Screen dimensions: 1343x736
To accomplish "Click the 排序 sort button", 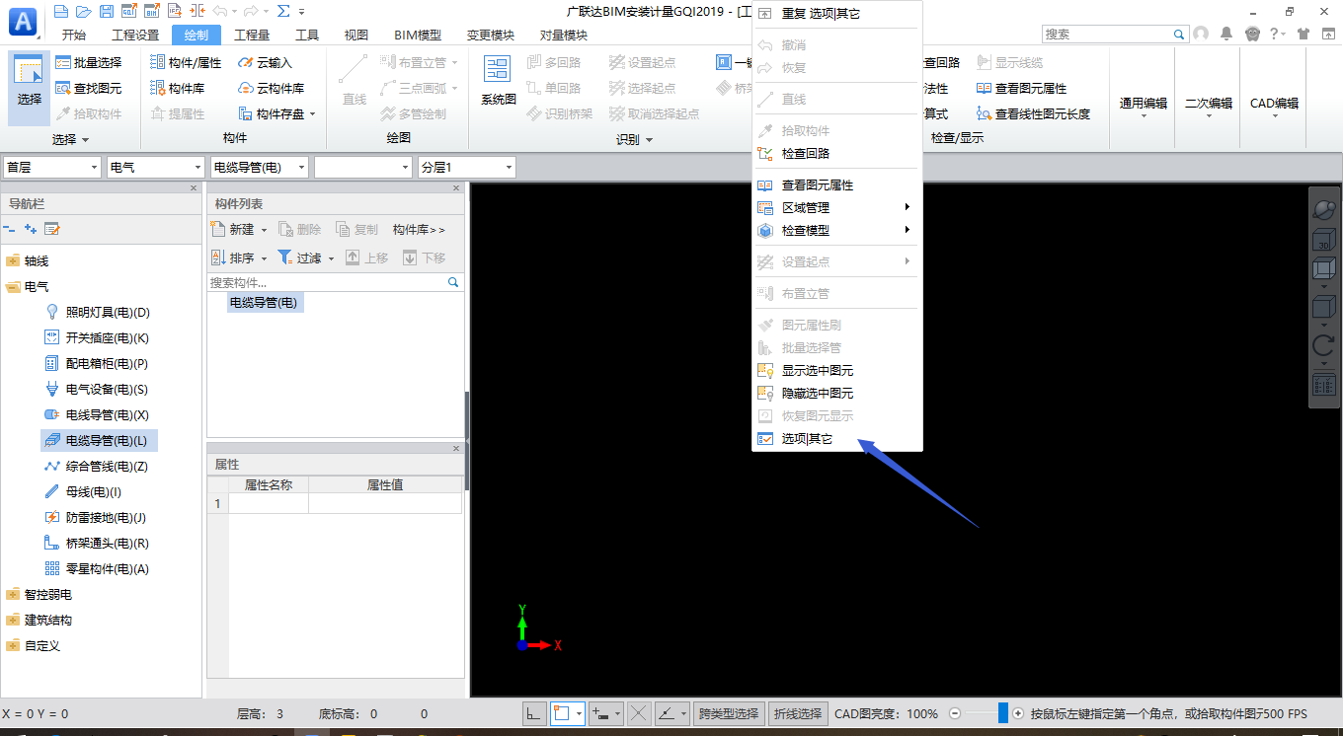I will (x=233, y=258).
